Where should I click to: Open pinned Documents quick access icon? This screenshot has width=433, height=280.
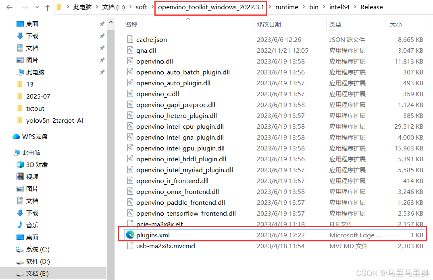tap(20, 48)
